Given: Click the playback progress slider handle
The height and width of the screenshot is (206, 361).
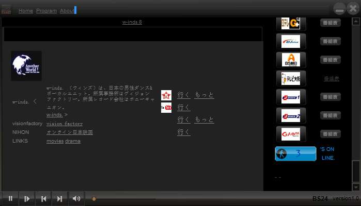Looking at the screenshot, I should pyautogui.click(x=93, y=199).
